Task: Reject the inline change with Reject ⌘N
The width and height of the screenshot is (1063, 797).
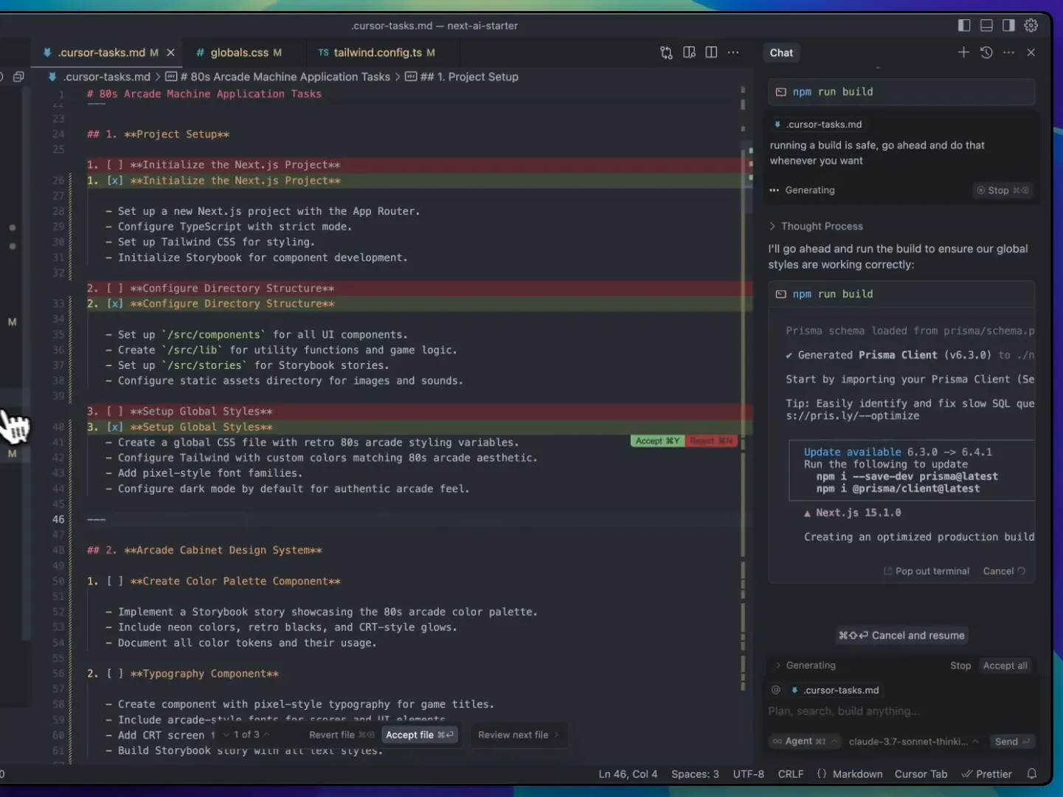Action: tap(711, 441)
